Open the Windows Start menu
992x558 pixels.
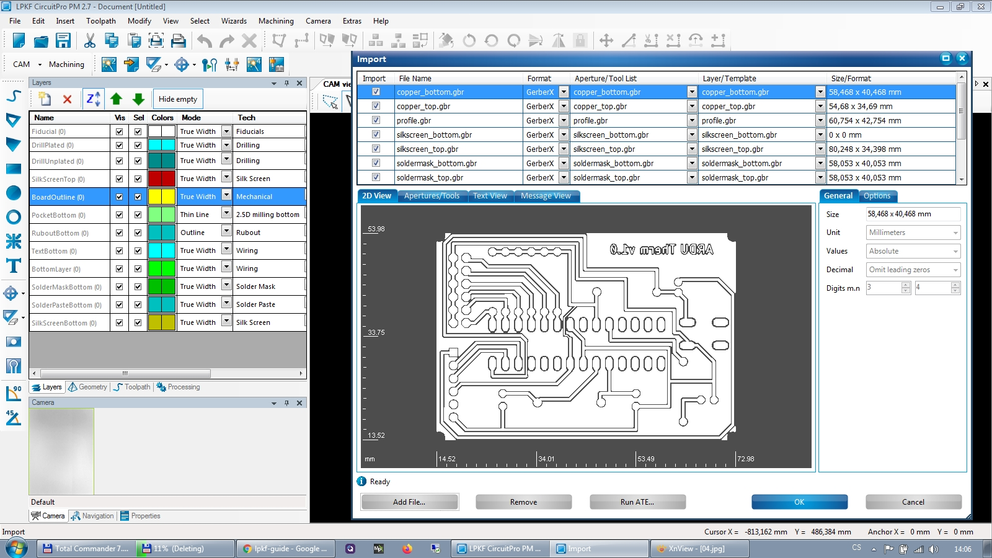[x=17, y=548]
